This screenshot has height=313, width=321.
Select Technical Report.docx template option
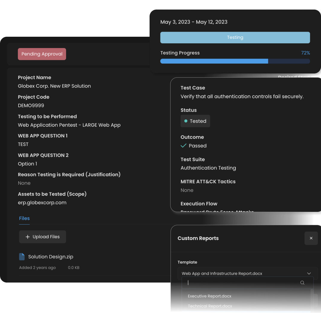210,306
